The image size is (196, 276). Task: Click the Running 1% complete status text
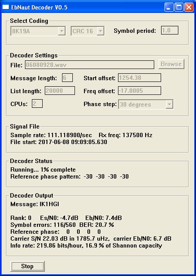(x=43, y=169)
